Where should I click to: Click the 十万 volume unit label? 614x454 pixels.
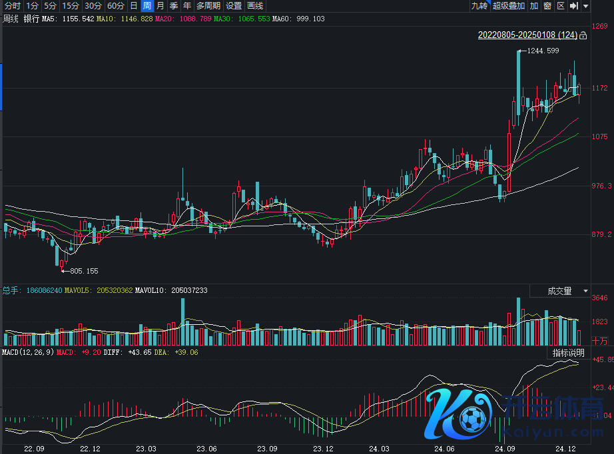tap(599, 340)
